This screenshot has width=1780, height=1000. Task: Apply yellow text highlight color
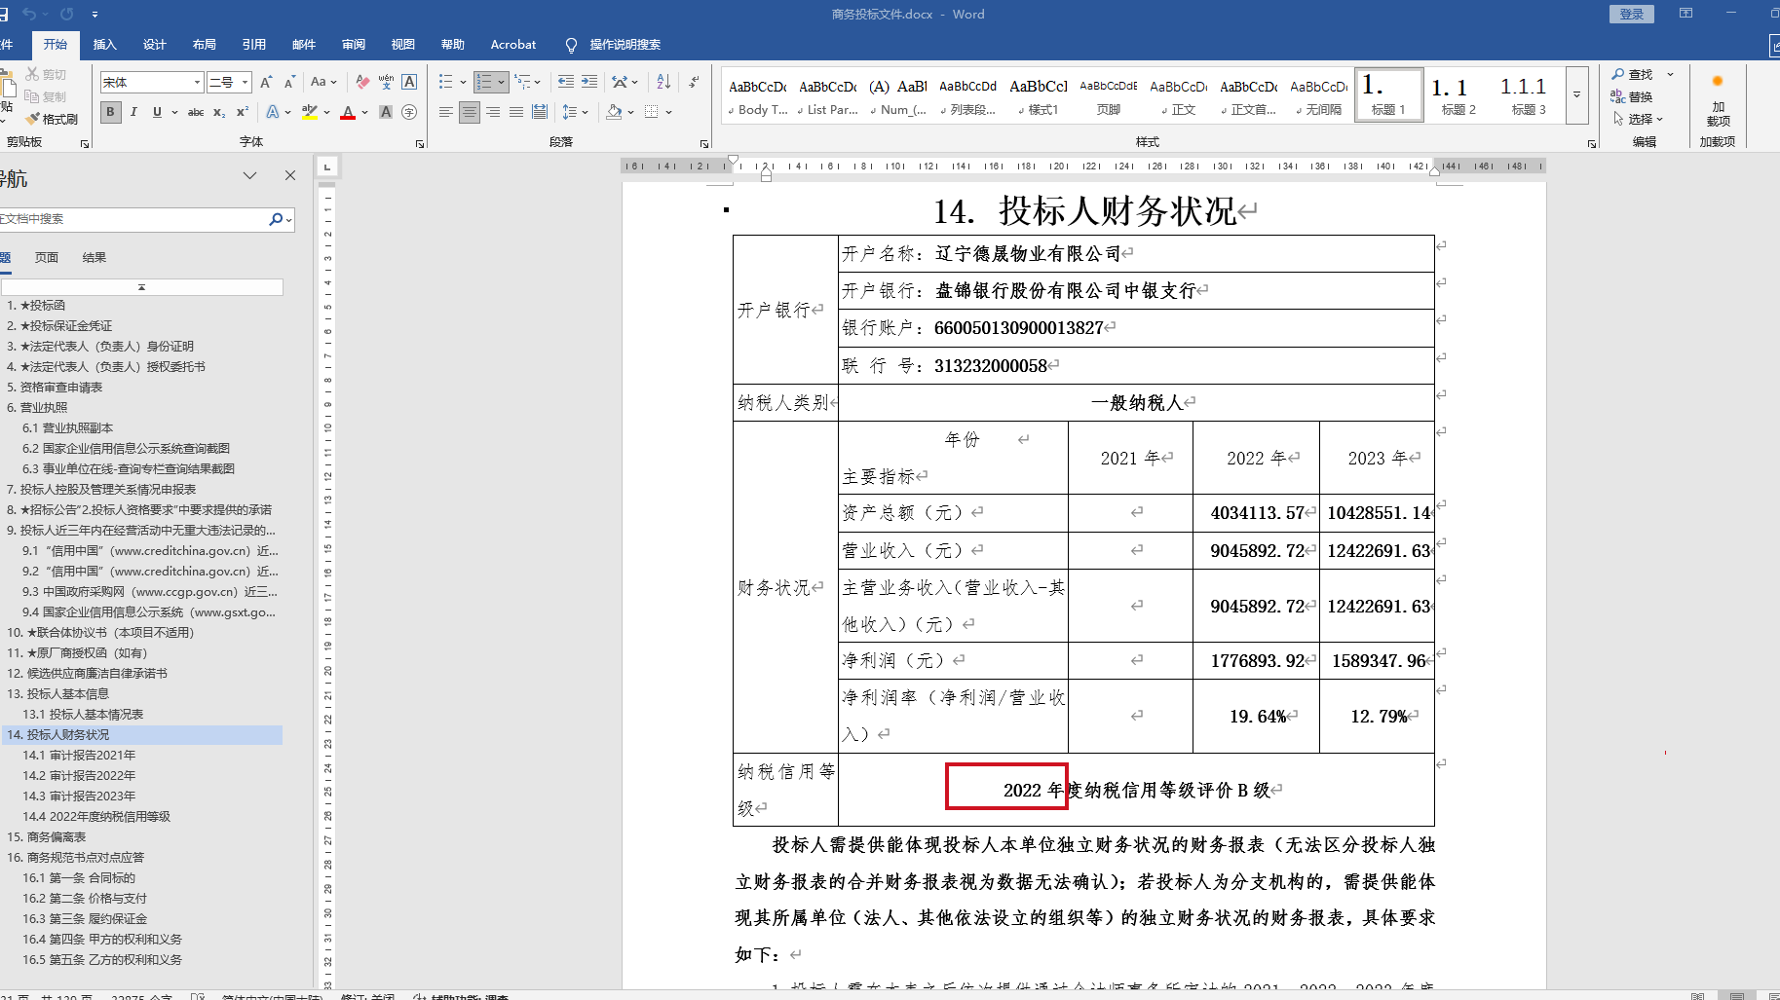[x=309, y=112]
